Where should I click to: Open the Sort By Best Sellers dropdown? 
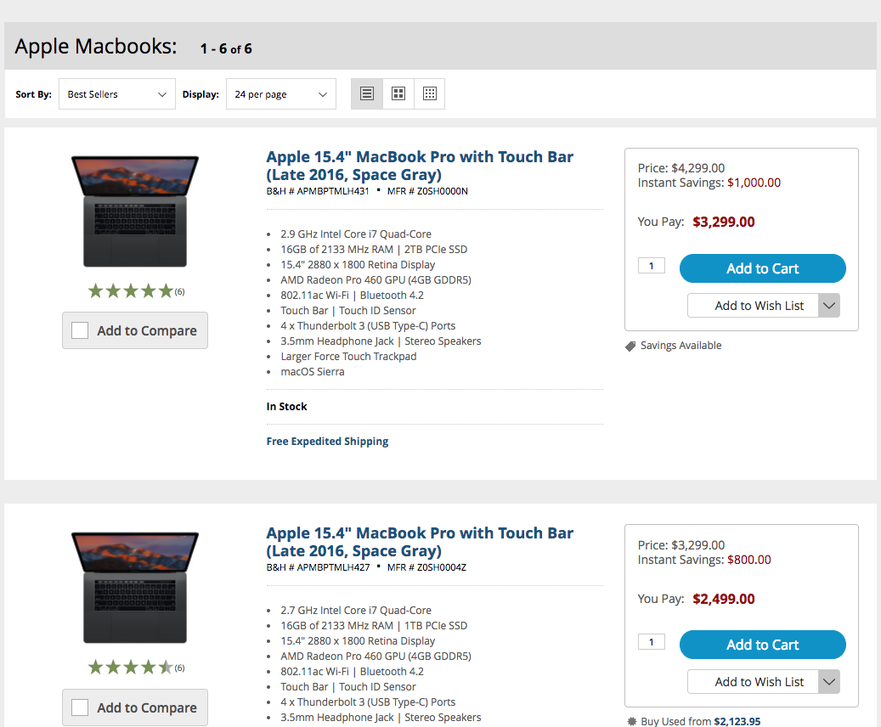(117, 93)
